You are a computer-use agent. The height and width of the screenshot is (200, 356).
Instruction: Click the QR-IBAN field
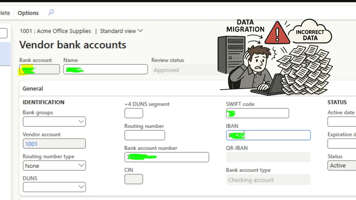coord(268,157)
